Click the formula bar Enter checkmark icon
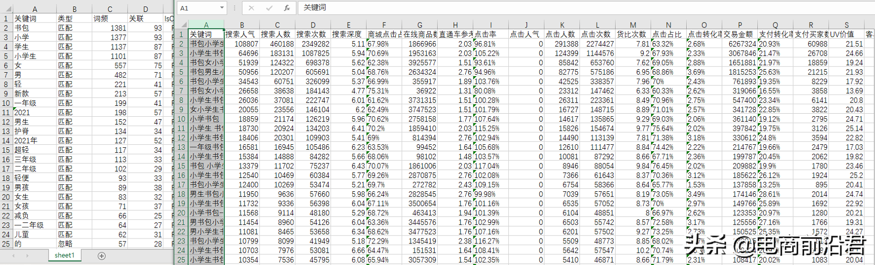The height and width of the screenshot is (265, 875). tap(269, 8)
